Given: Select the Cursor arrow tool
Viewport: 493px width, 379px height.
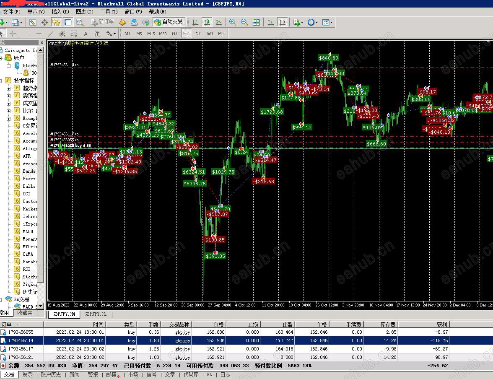Looking at the screenshot, I should pos(2,34).
